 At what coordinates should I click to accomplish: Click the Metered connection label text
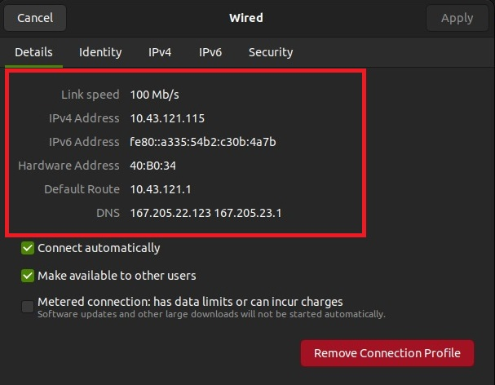click(x=190, y=302)
